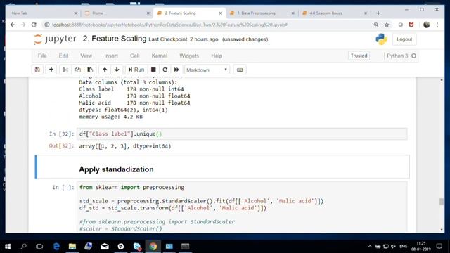
Task: Open the Widgets menu
Action: pos(189,56)
